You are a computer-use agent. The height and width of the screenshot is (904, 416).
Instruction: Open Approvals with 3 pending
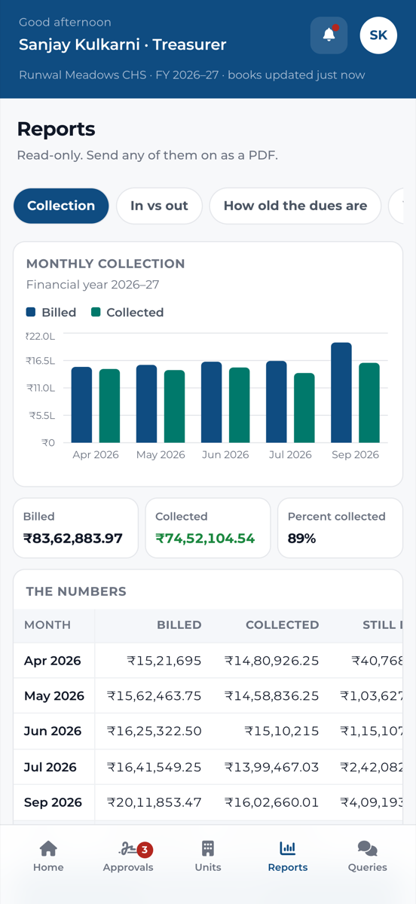pos(128,857)
